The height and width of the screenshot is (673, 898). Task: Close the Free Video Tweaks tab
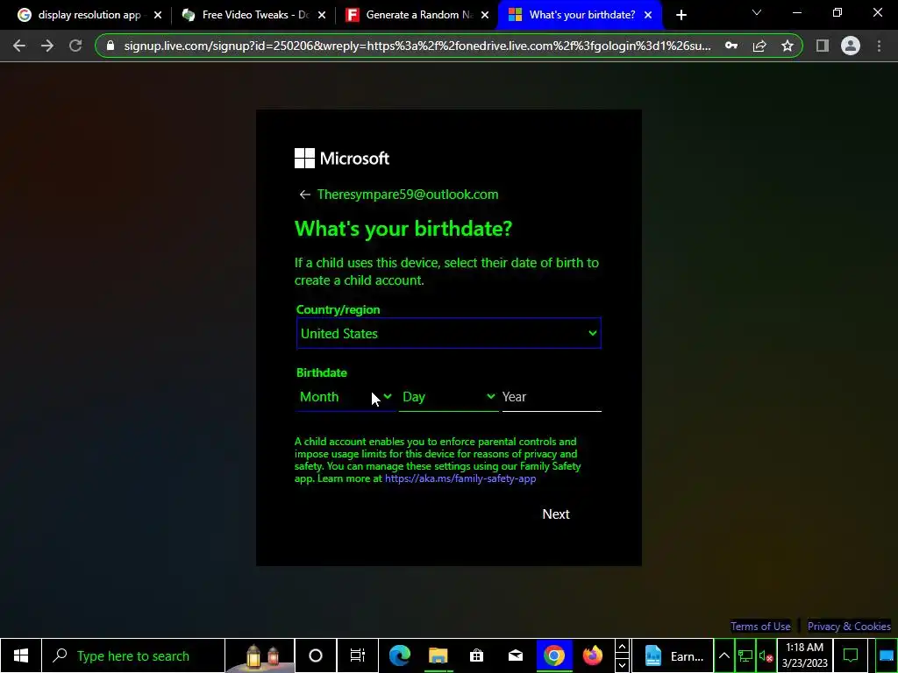[322, 15]
